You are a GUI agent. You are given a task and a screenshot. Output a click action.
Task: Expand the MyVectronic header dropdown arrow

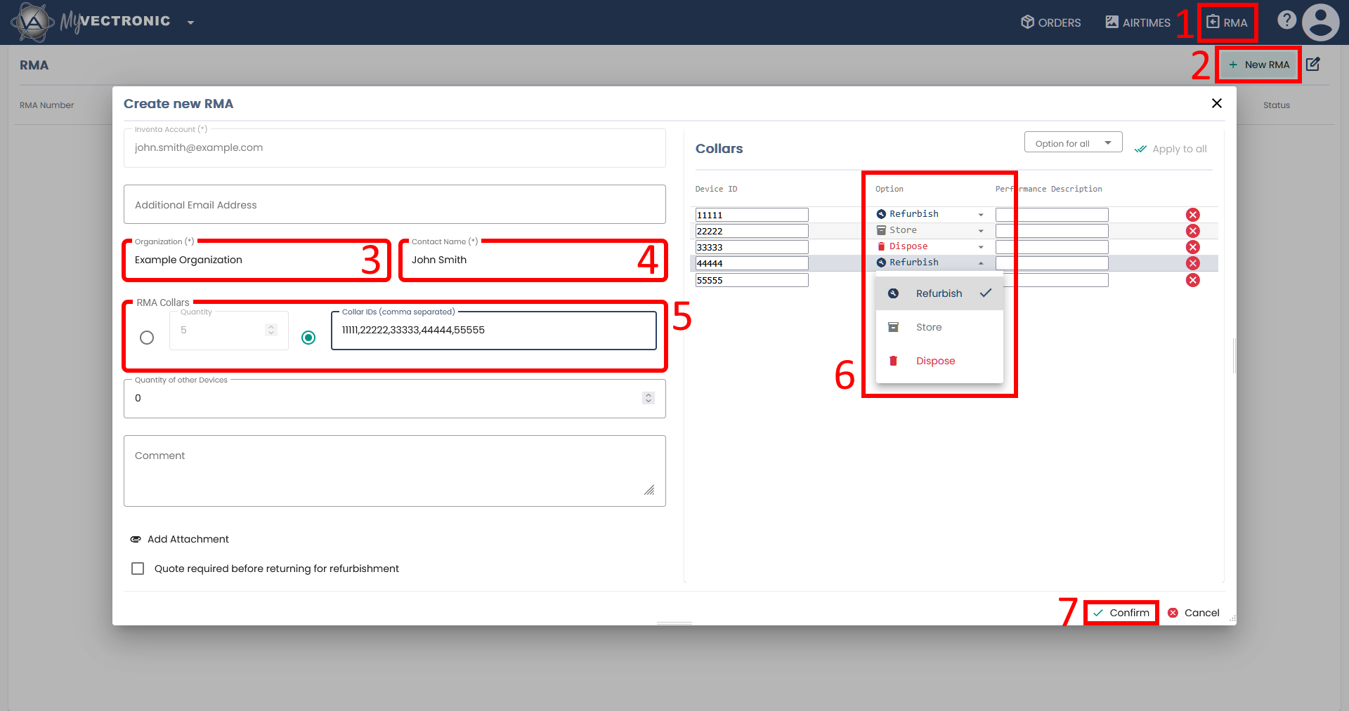point(190,22)
